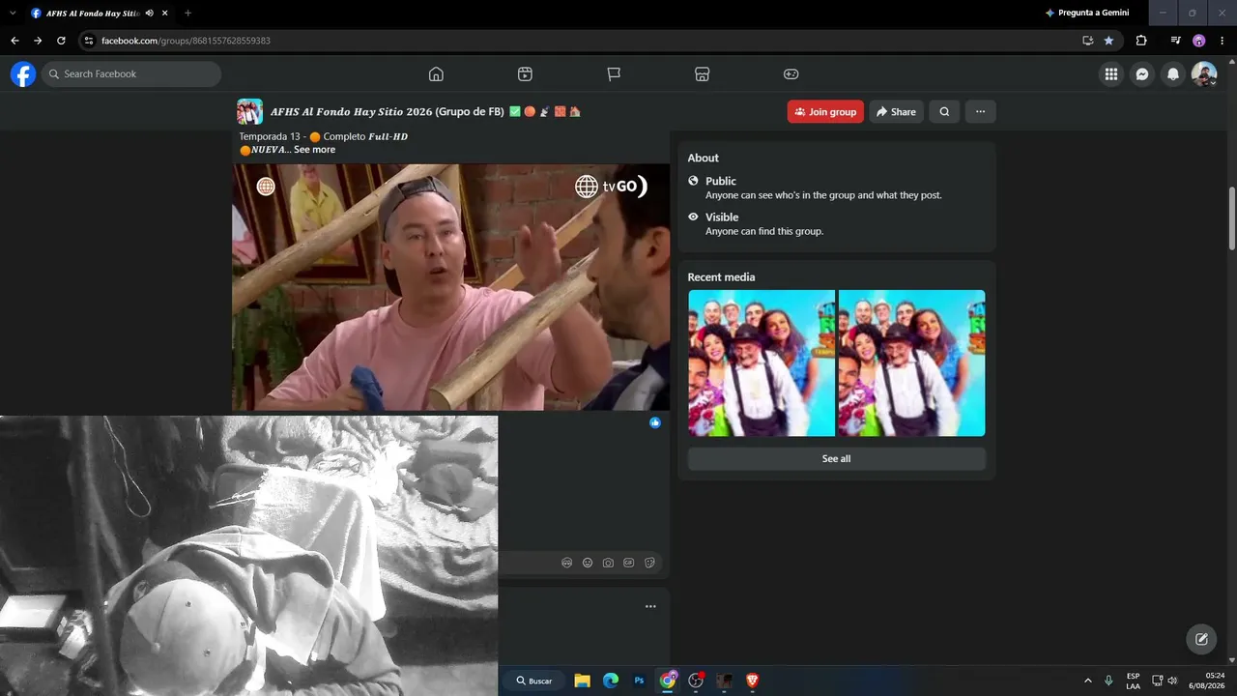Open the post video thumbnail
Viewport: 1237px width, 696px height.
point(450,287)
